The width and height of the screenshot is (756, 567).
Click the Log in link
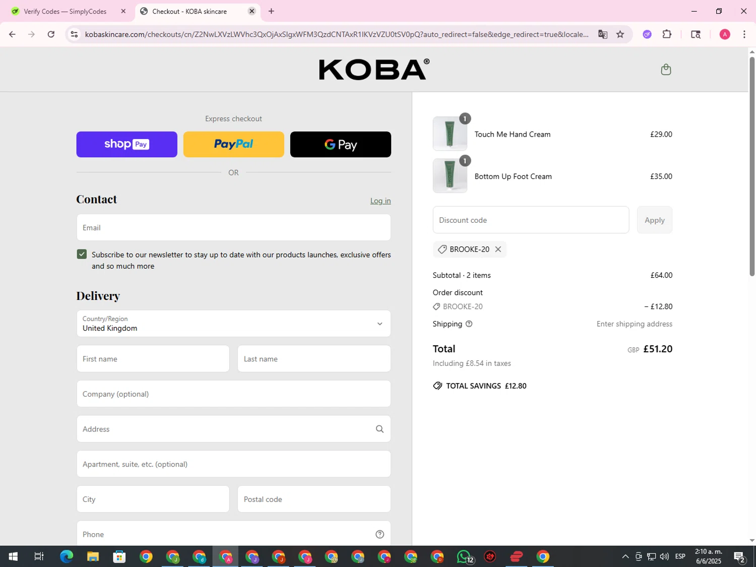pyautogui.click(x=381, y=201)
